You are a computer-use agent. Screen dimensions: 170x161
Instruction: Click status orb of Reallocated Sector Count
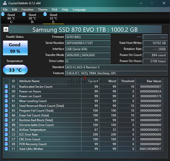coord(6,86)
